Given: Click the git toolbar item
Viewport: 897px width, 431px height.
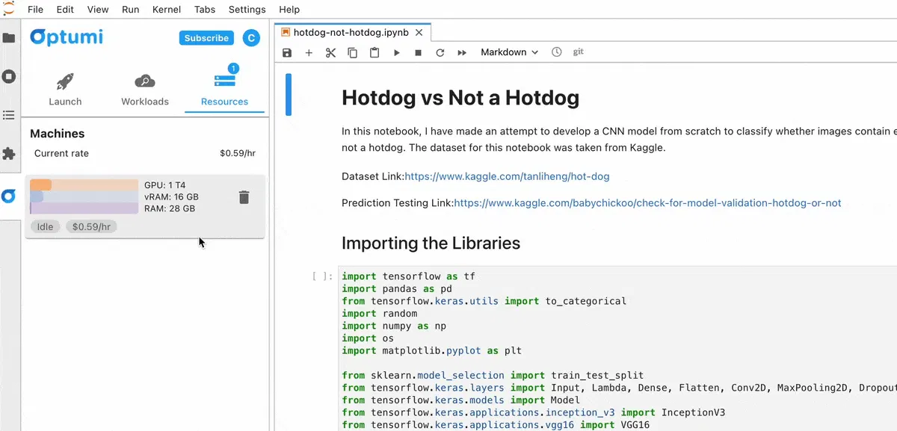Looking at the screenshot, I should [578, 52].
